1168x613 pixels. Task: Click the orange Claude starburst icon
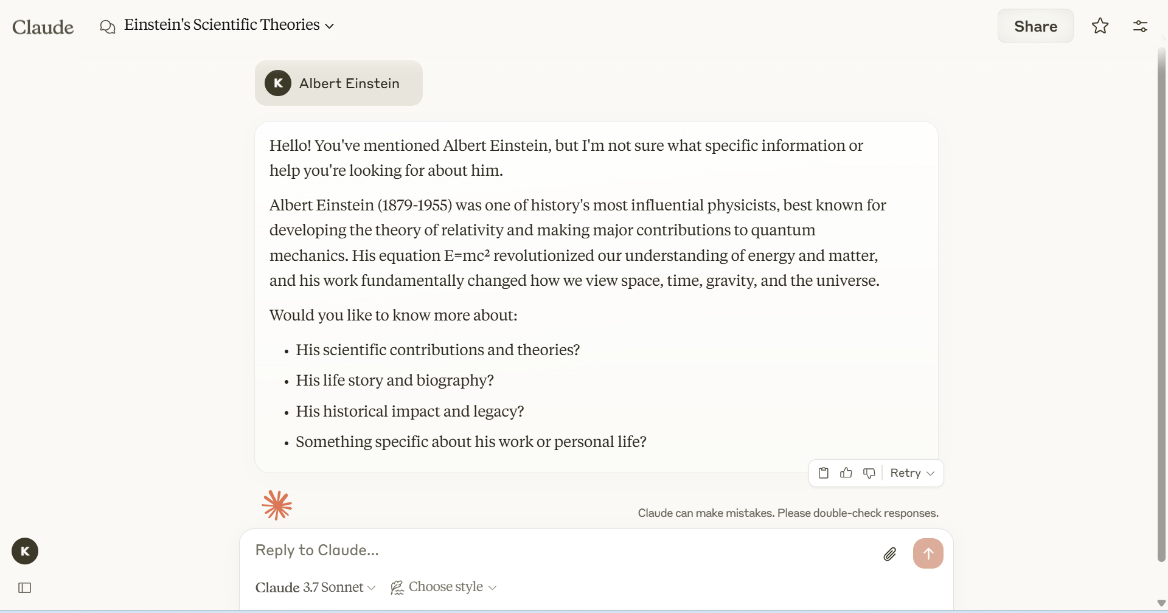[x=277, y=505]
